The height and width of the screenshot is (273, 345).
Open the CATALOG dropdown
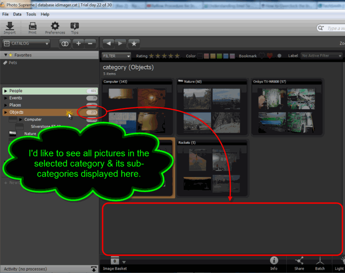[x=26, y=43]
